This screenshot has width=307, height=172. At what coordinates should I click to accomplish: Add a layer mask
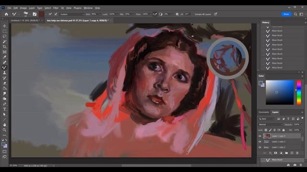pyautogui.click(x=275, y=153)
